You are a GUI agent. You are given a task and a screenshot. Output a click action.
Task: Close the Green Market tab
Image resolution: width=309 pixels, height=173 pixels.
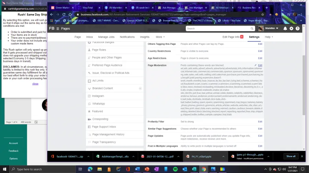point(73,8)
